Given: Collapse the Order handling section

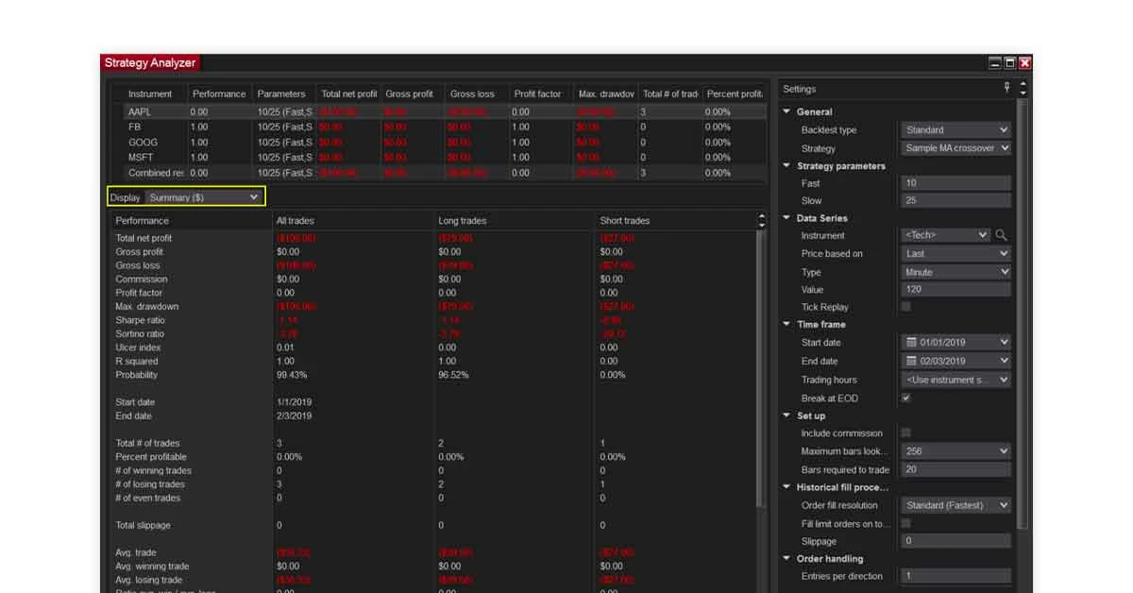Looking at the screenshot, I should (x=786, y=558).
